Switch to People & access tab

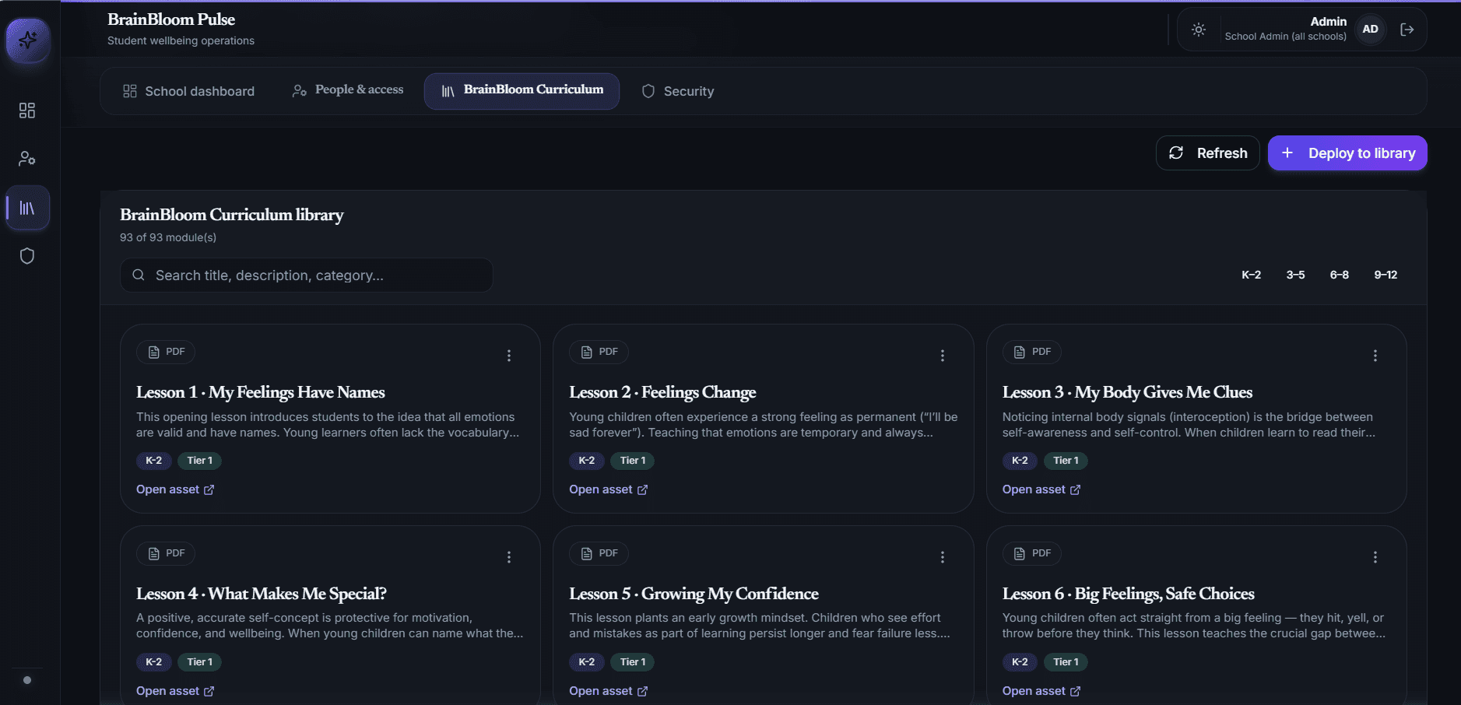(x=348, y=91)
